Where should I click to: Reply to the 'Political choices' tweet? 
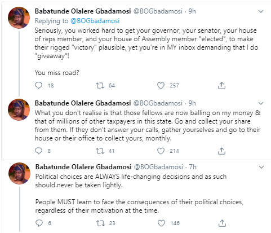(x=39, y=223)
